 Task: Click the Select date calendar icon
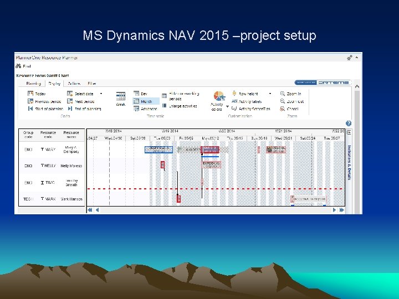70,94
